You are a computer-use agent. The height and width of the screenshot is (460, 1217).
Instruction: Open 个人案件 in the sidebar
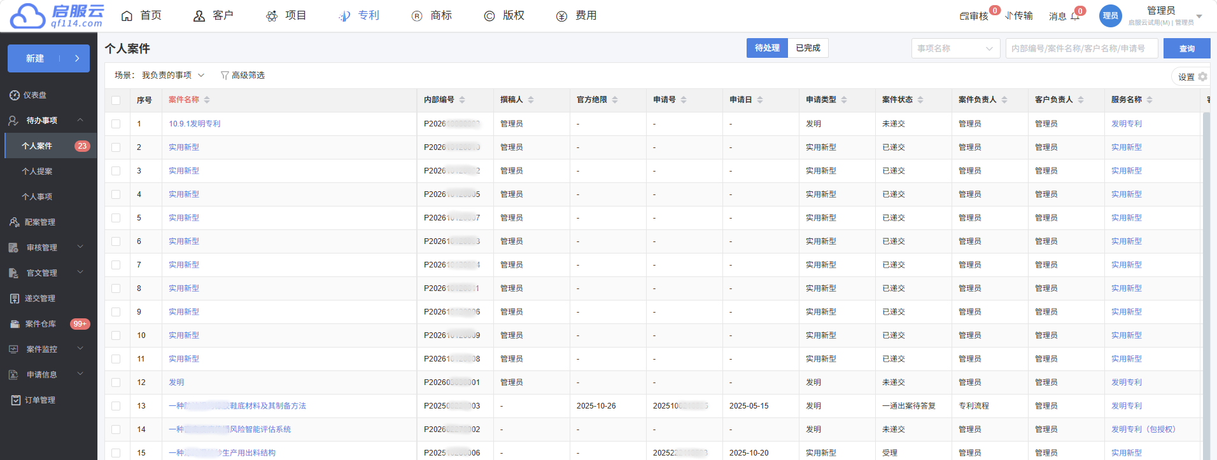pos(50,146)
